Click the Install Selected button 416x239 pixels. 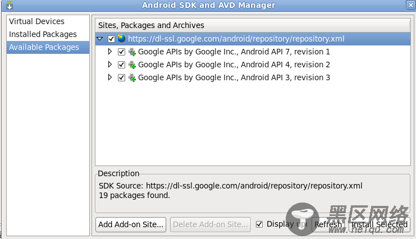380,224
